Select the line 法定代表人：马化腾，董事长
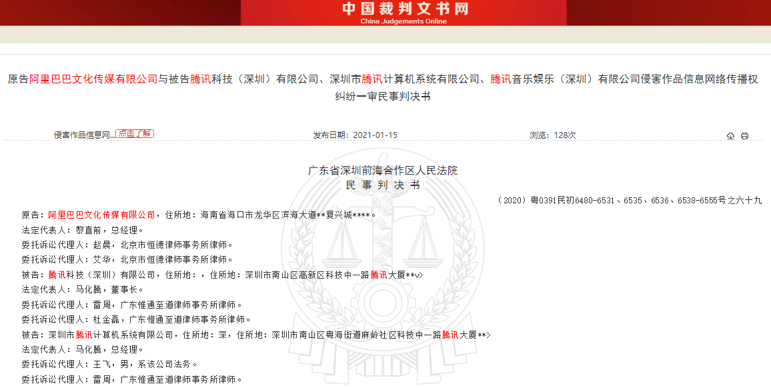Screen dimensions: 771x388 83,289
